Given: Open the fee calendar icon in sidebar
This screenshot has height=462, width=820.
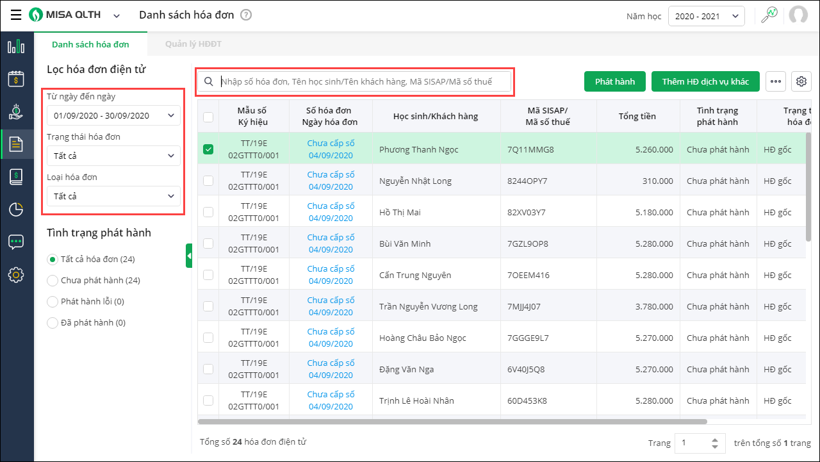Looking at the screenshot, I should coord(16,79).
